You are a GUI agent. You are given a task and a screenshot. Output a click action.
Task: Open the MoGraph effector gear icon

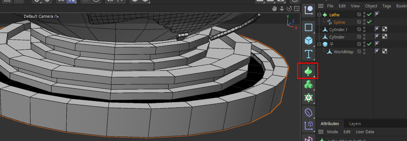[x=308, y=98]
